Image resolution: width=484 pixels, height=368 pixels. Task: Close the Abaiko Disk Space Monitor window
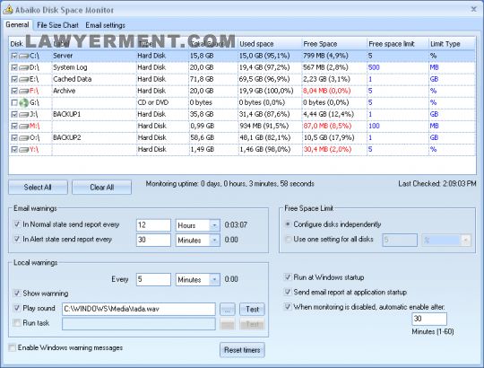click(473, 9)
